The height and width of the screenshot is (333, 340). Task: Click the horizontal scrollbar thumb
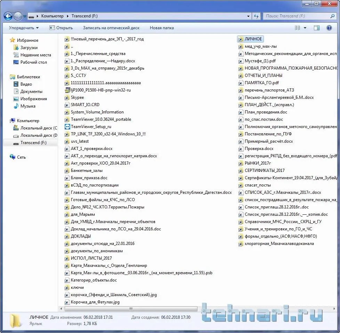[x=131, y=309]
